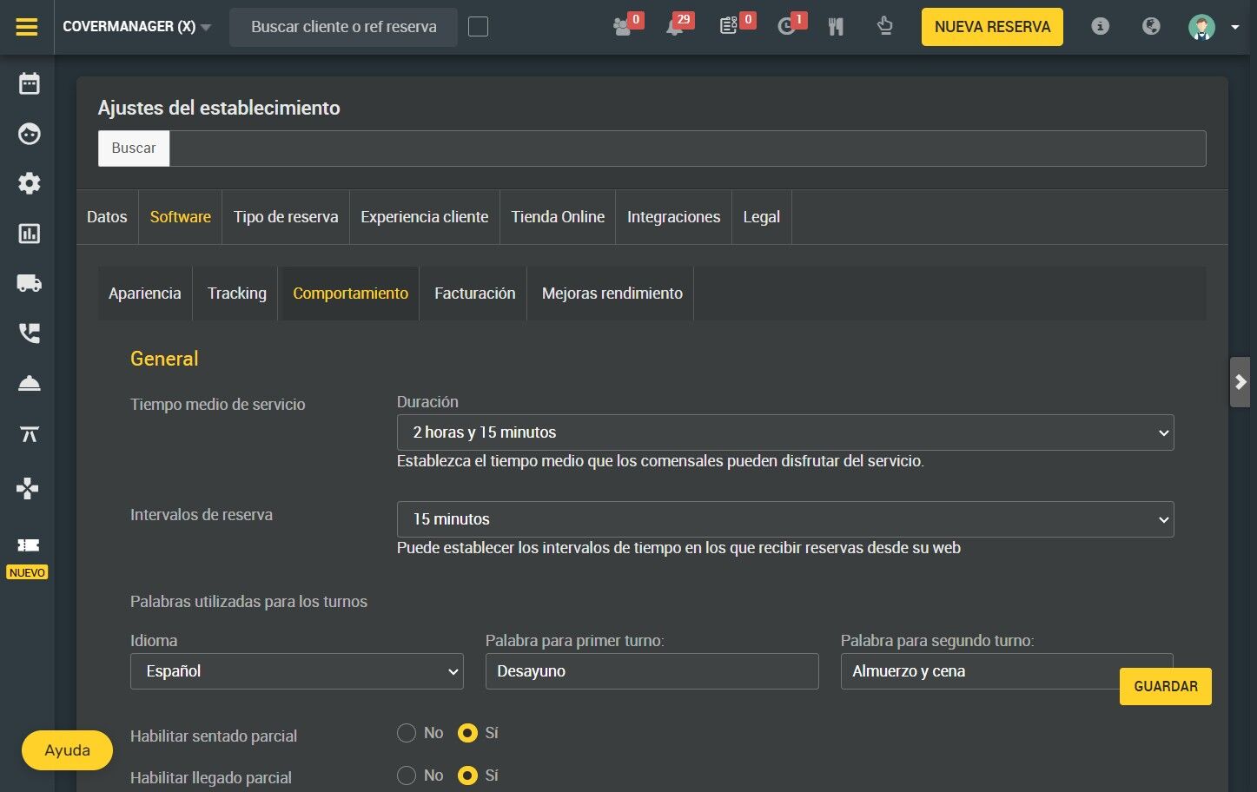Select Sí for Habilitar llegado parcial
Image resolution: width=1257 pixels, height=792 pixels.
coord(467,775)
